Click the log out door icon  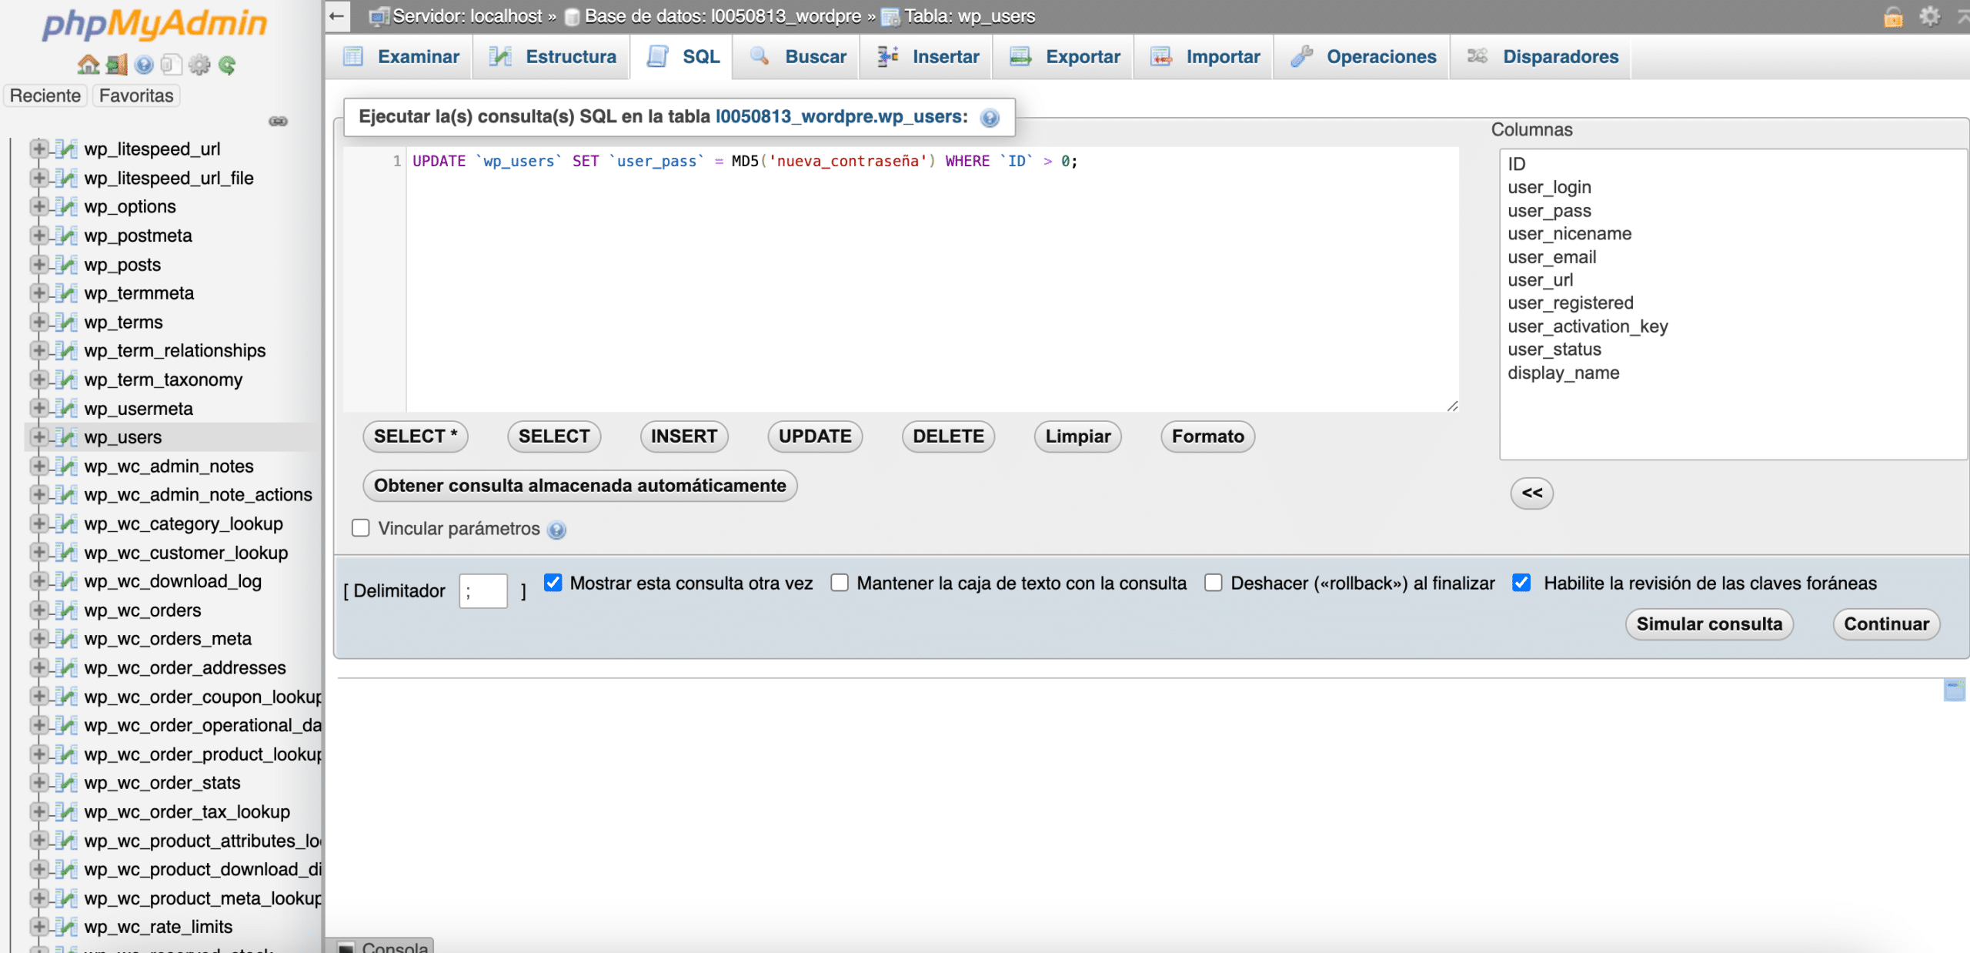click(116, 65)
